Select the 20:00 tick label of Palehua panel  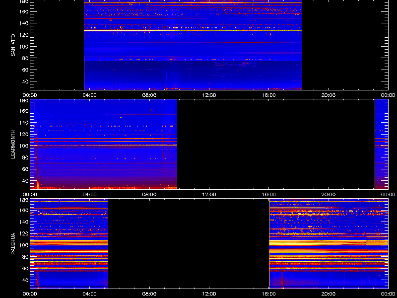329,294
